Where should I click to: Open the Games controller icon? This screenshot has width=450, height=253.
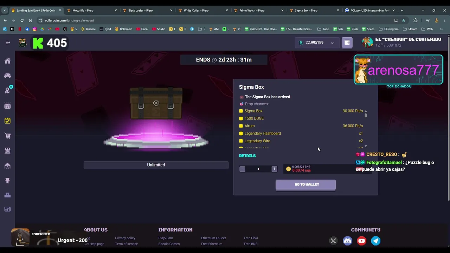7,76
